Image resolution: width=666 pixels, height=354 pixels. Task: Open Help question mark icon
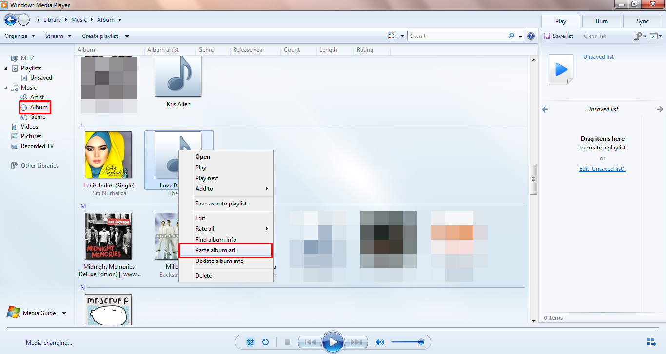[531, 36]
